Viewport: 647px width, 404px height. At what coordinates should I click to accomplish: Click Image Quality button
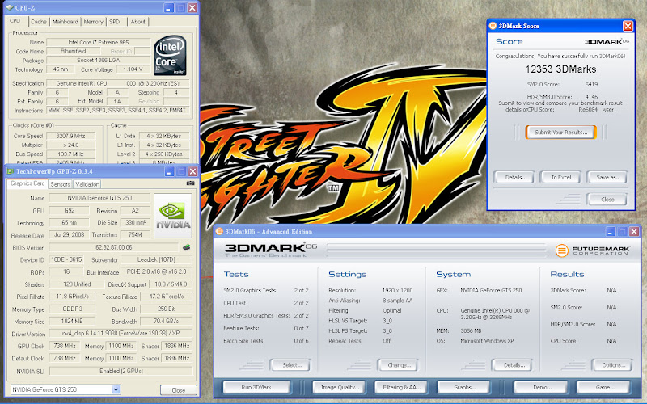[x=340, y=388]
